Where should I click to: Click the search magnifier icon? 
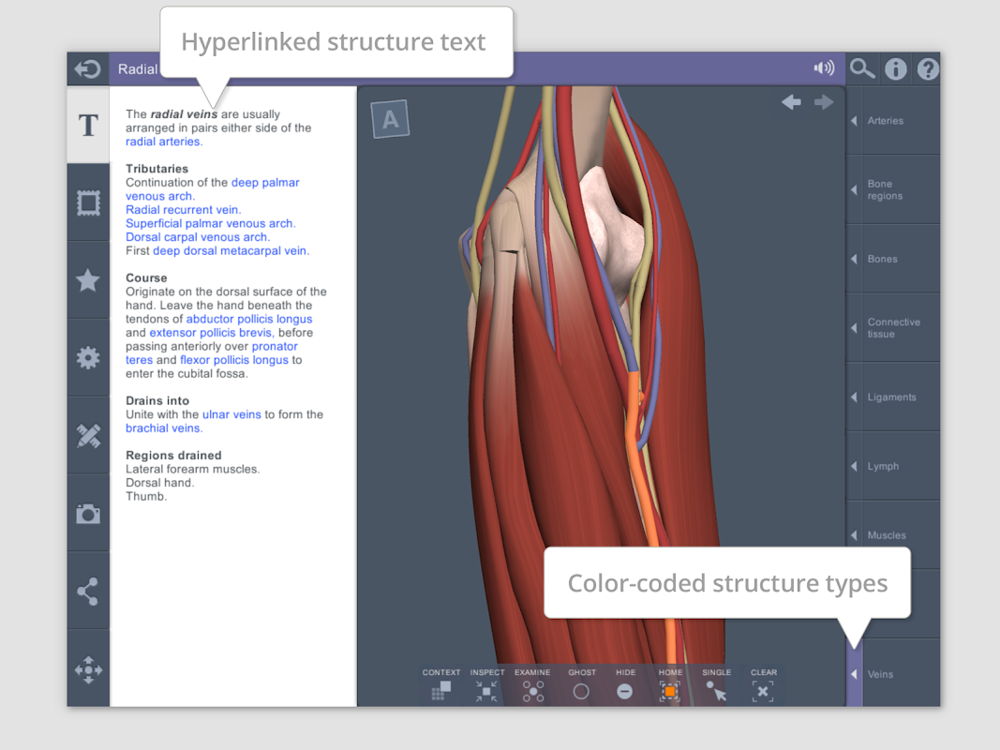tap(861, 69)
